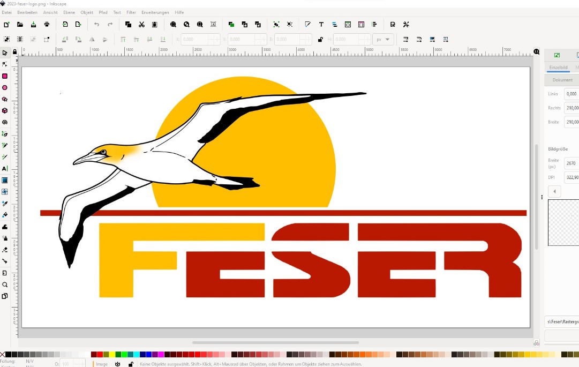
Task: Click the Rechts value field
Action: 572,108
